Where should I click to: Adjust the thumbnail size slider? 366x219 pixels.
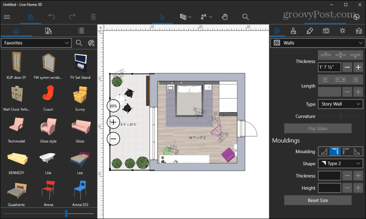(x=66, y=213)
